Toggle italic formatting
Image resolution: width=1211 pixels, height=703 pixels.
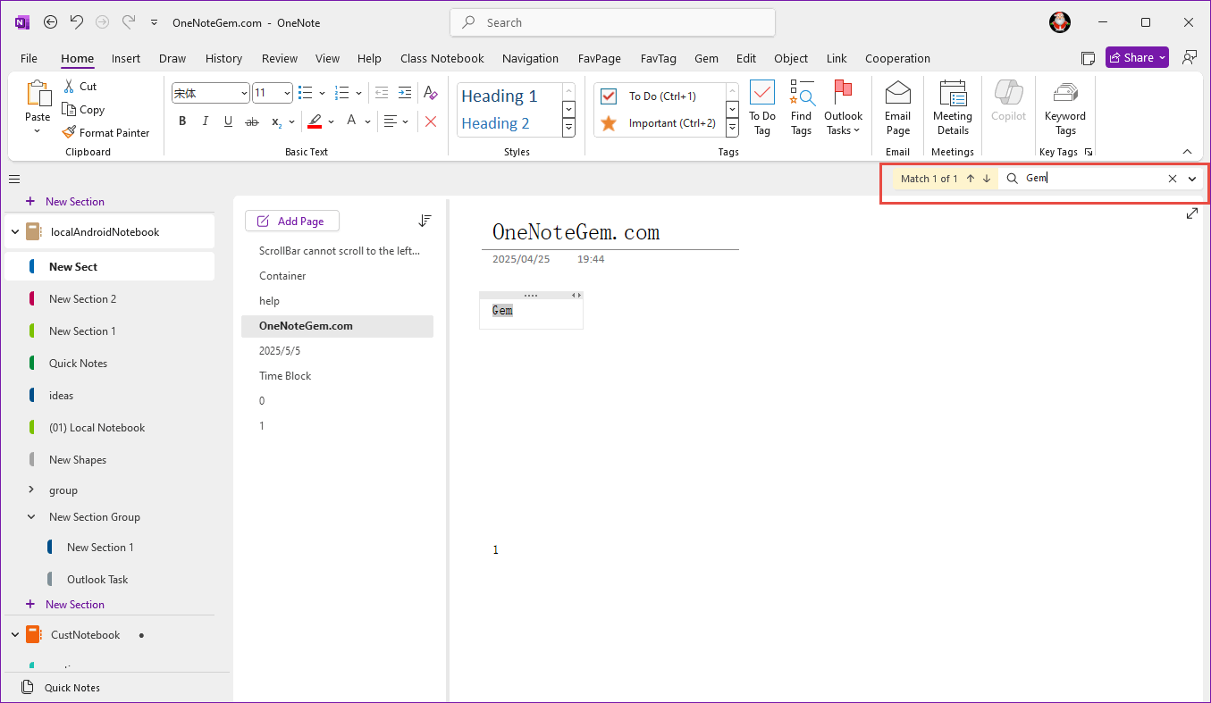206,121
